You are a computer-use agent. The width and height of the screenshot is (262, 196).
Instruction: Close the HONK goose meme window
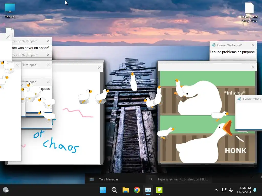[x=253, y=67]
